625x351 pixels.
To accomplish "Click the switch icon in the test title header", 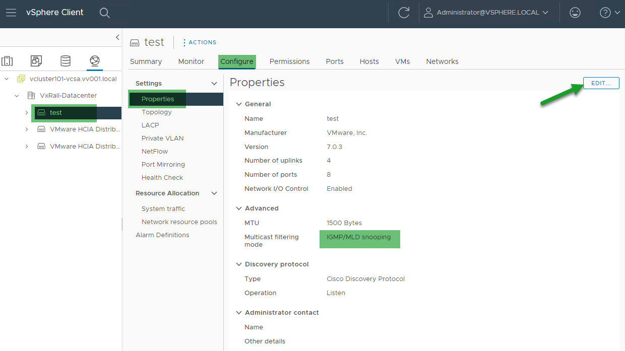I will click(x=135, y=42).
